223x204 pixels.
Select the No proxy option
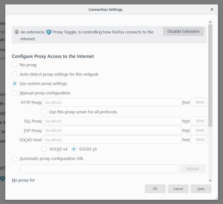point(15,65)
